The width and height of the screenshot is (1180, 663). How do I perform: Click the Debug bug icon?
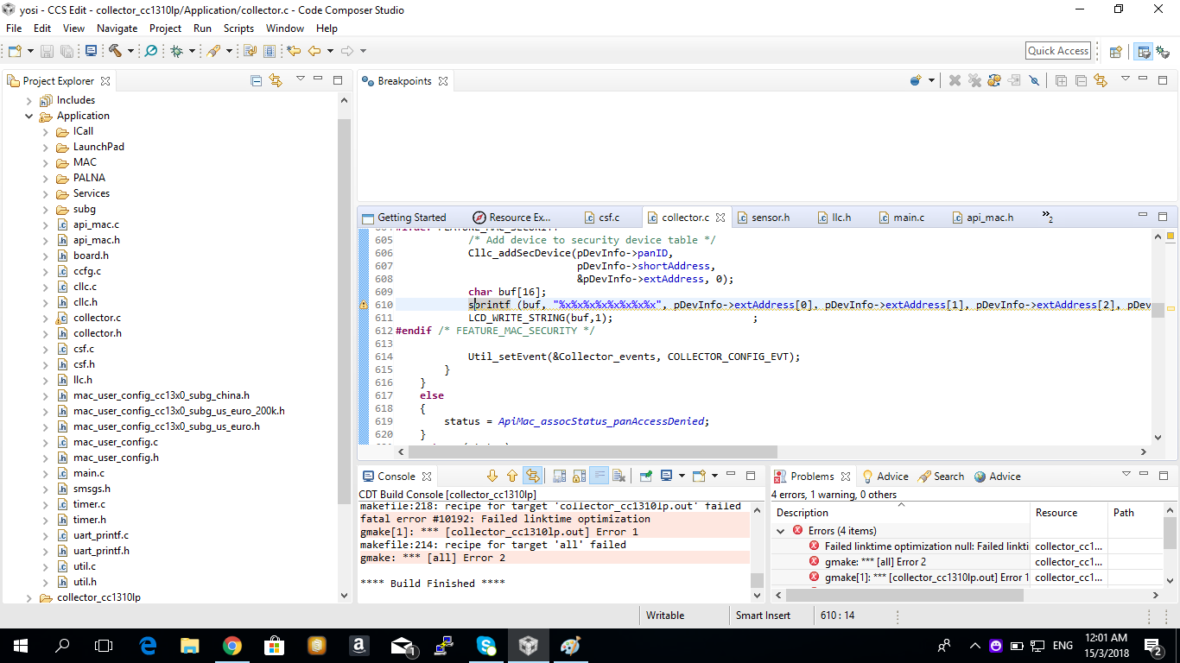tap(176, 51)
